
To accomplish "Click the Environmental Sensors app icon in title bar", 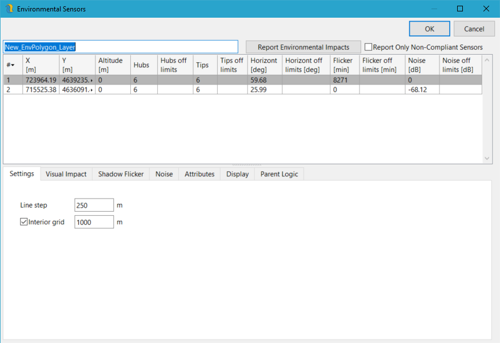I will click(x=8, y=9).
